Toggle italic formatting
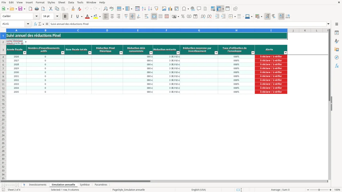Image resolution: width=342 pixels, height=192 pixels. click(72, 16)
